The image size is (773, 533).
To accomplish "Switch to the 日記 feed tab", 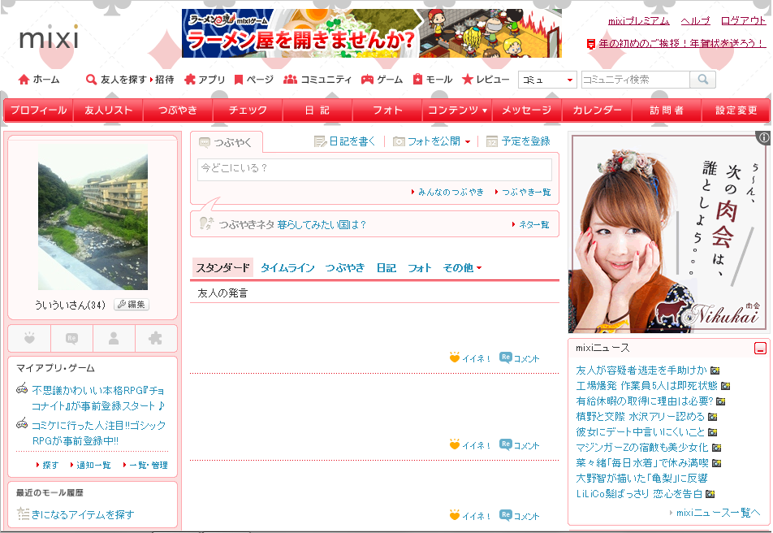I will (x=386, y=267).
